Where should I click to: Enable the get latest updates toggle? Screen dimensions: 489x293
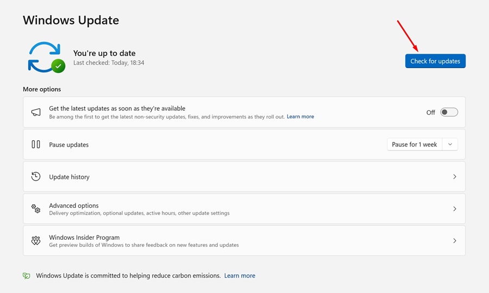pyautogui.click(x=449, y=113)
